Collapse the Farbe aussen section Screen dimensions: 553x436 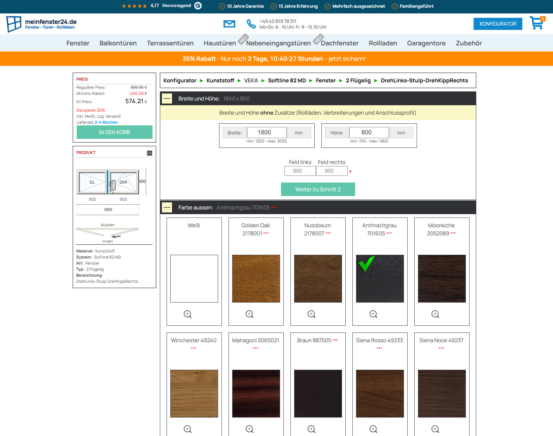(x=167, y=207)
